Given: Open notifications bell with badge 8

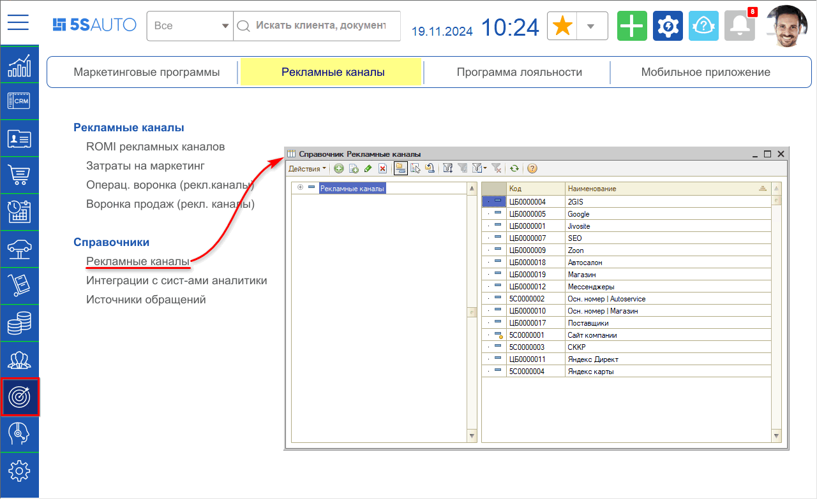Looking at the screenshot, I should pos(740,25).
